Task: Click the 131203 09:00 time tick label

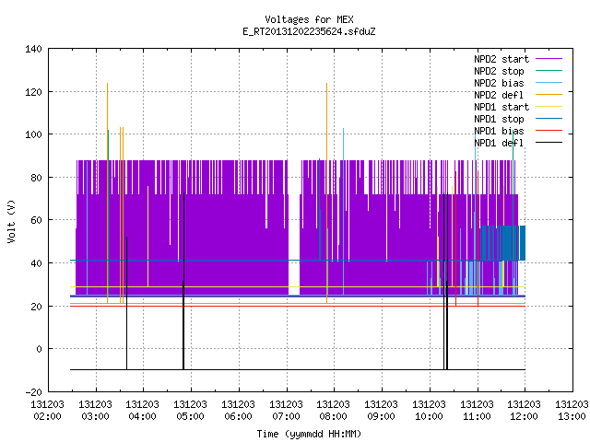Action: (x=381, y=410)
